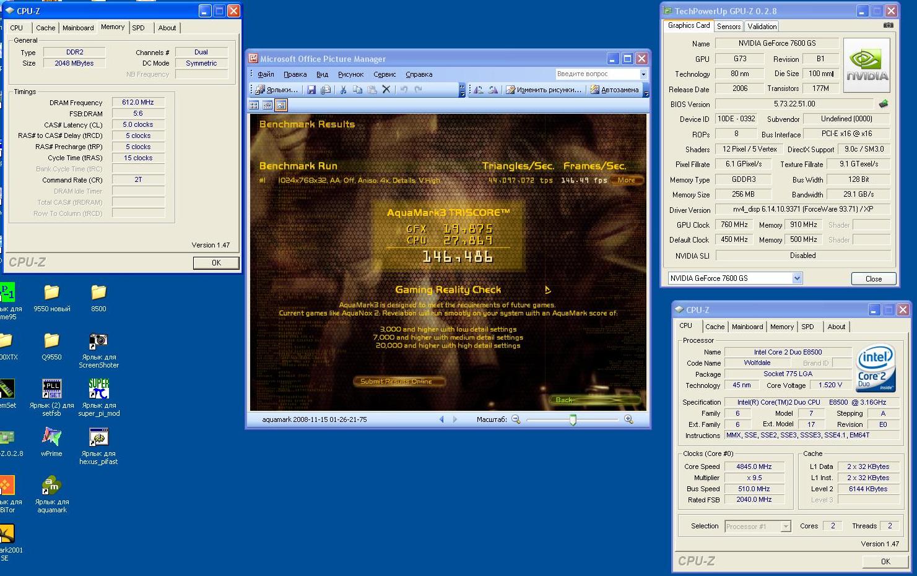Expand the Processor selection combo in CPU-Z
The image size is (917, 576).
[x=786, y=527]
